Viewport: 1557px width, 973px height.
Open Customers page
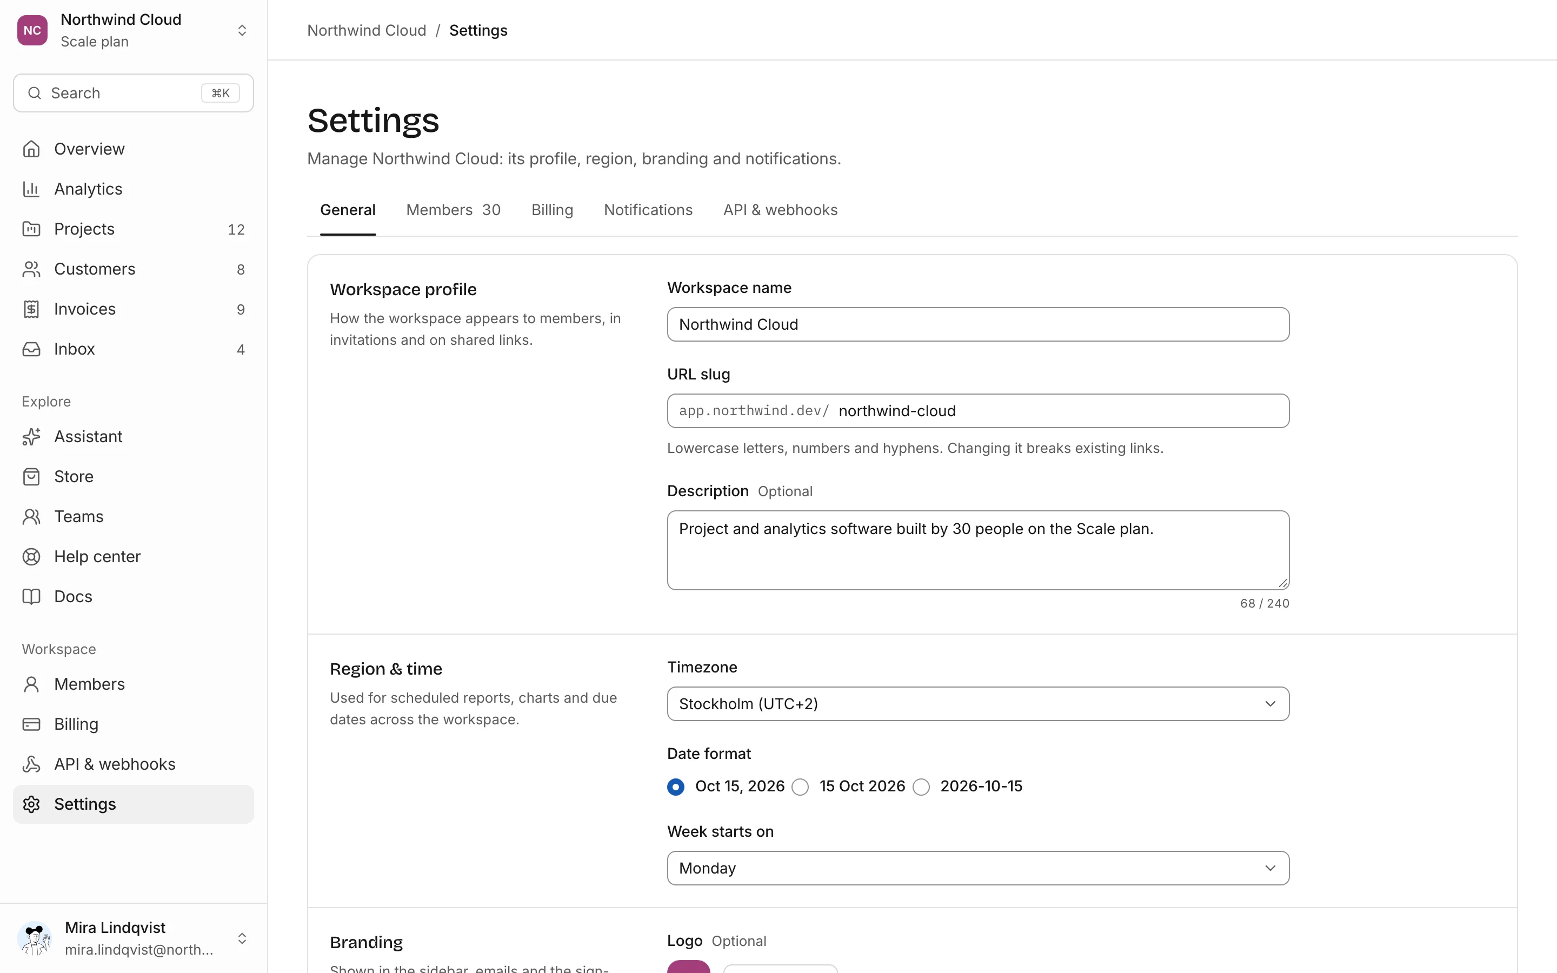click(133, 269)
